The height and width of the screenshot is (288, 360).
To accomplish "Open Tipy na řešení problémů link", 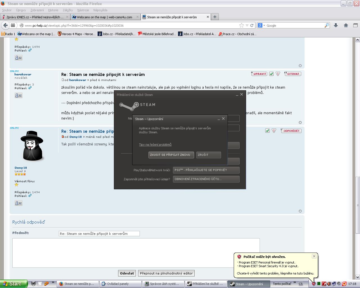I will pos(155,145).
